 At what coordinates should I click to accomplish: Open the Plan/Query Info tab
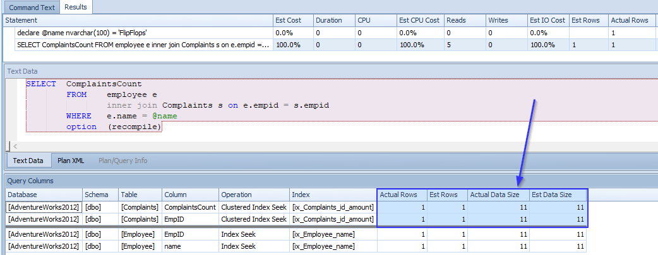click(x=123, y=161)
